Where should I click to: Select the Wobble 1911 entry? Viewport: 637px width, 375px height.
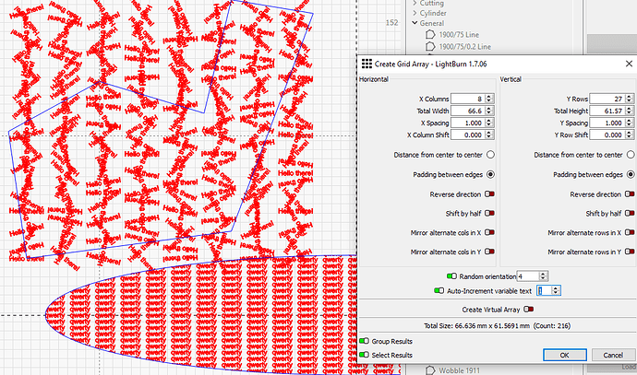click(459, 370)
